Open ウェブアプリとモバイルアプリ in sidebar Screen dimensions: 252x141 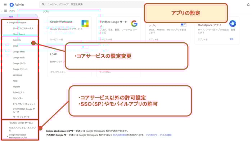click(x=22, y=129)
